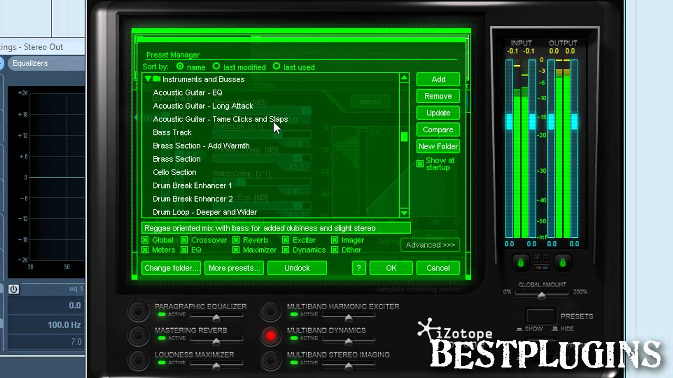Open help with the ? button
Viewport: 673px width, 378px height.
(x=359, y=268)
